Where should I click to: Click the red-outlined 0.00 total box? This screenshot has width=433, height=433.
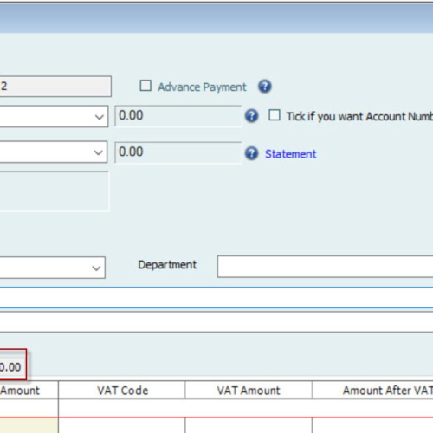[13, 365]
